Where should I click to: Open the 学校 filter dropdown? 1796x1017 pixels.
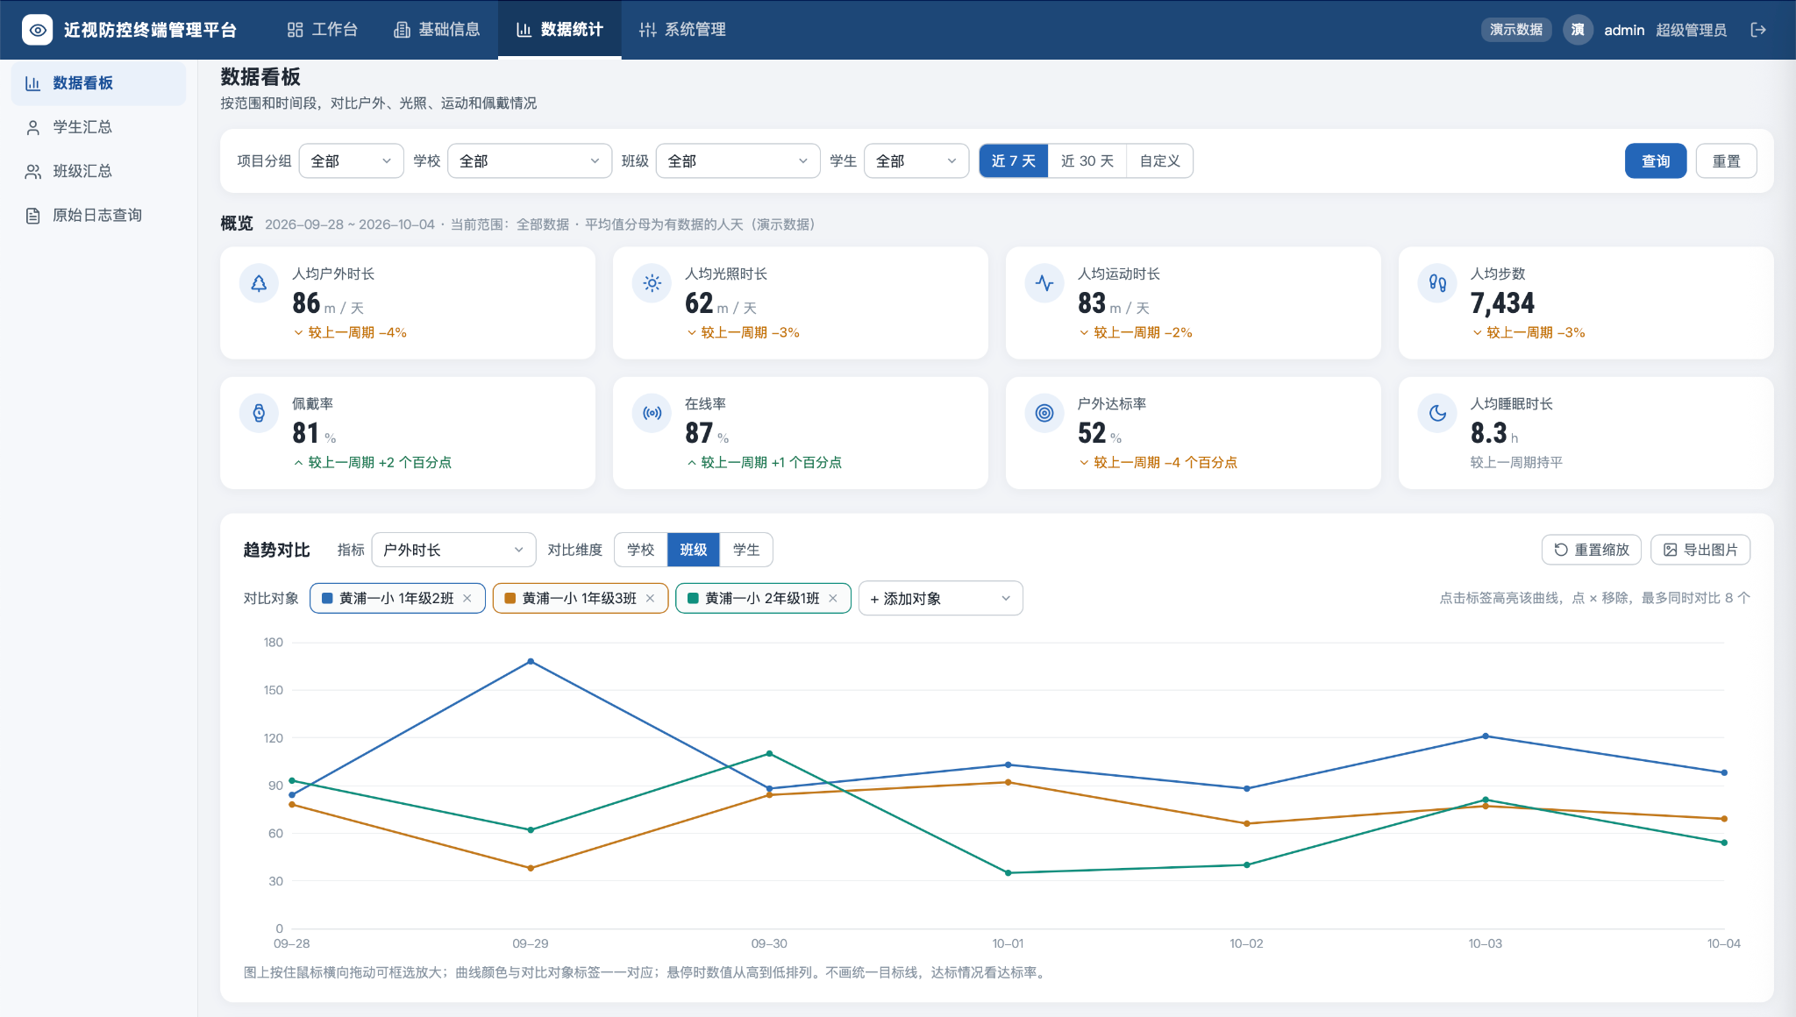coord(530,161)
